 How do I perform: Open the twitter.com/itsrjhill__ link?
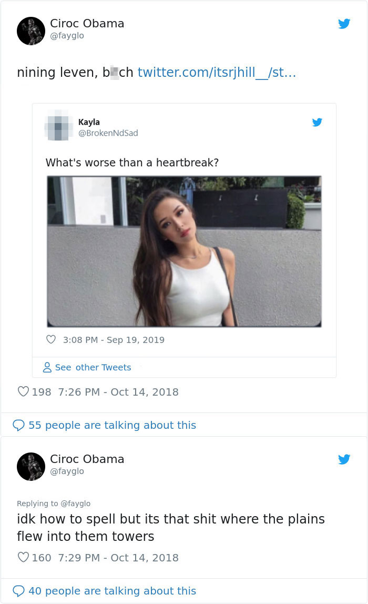tap(217, 73)
